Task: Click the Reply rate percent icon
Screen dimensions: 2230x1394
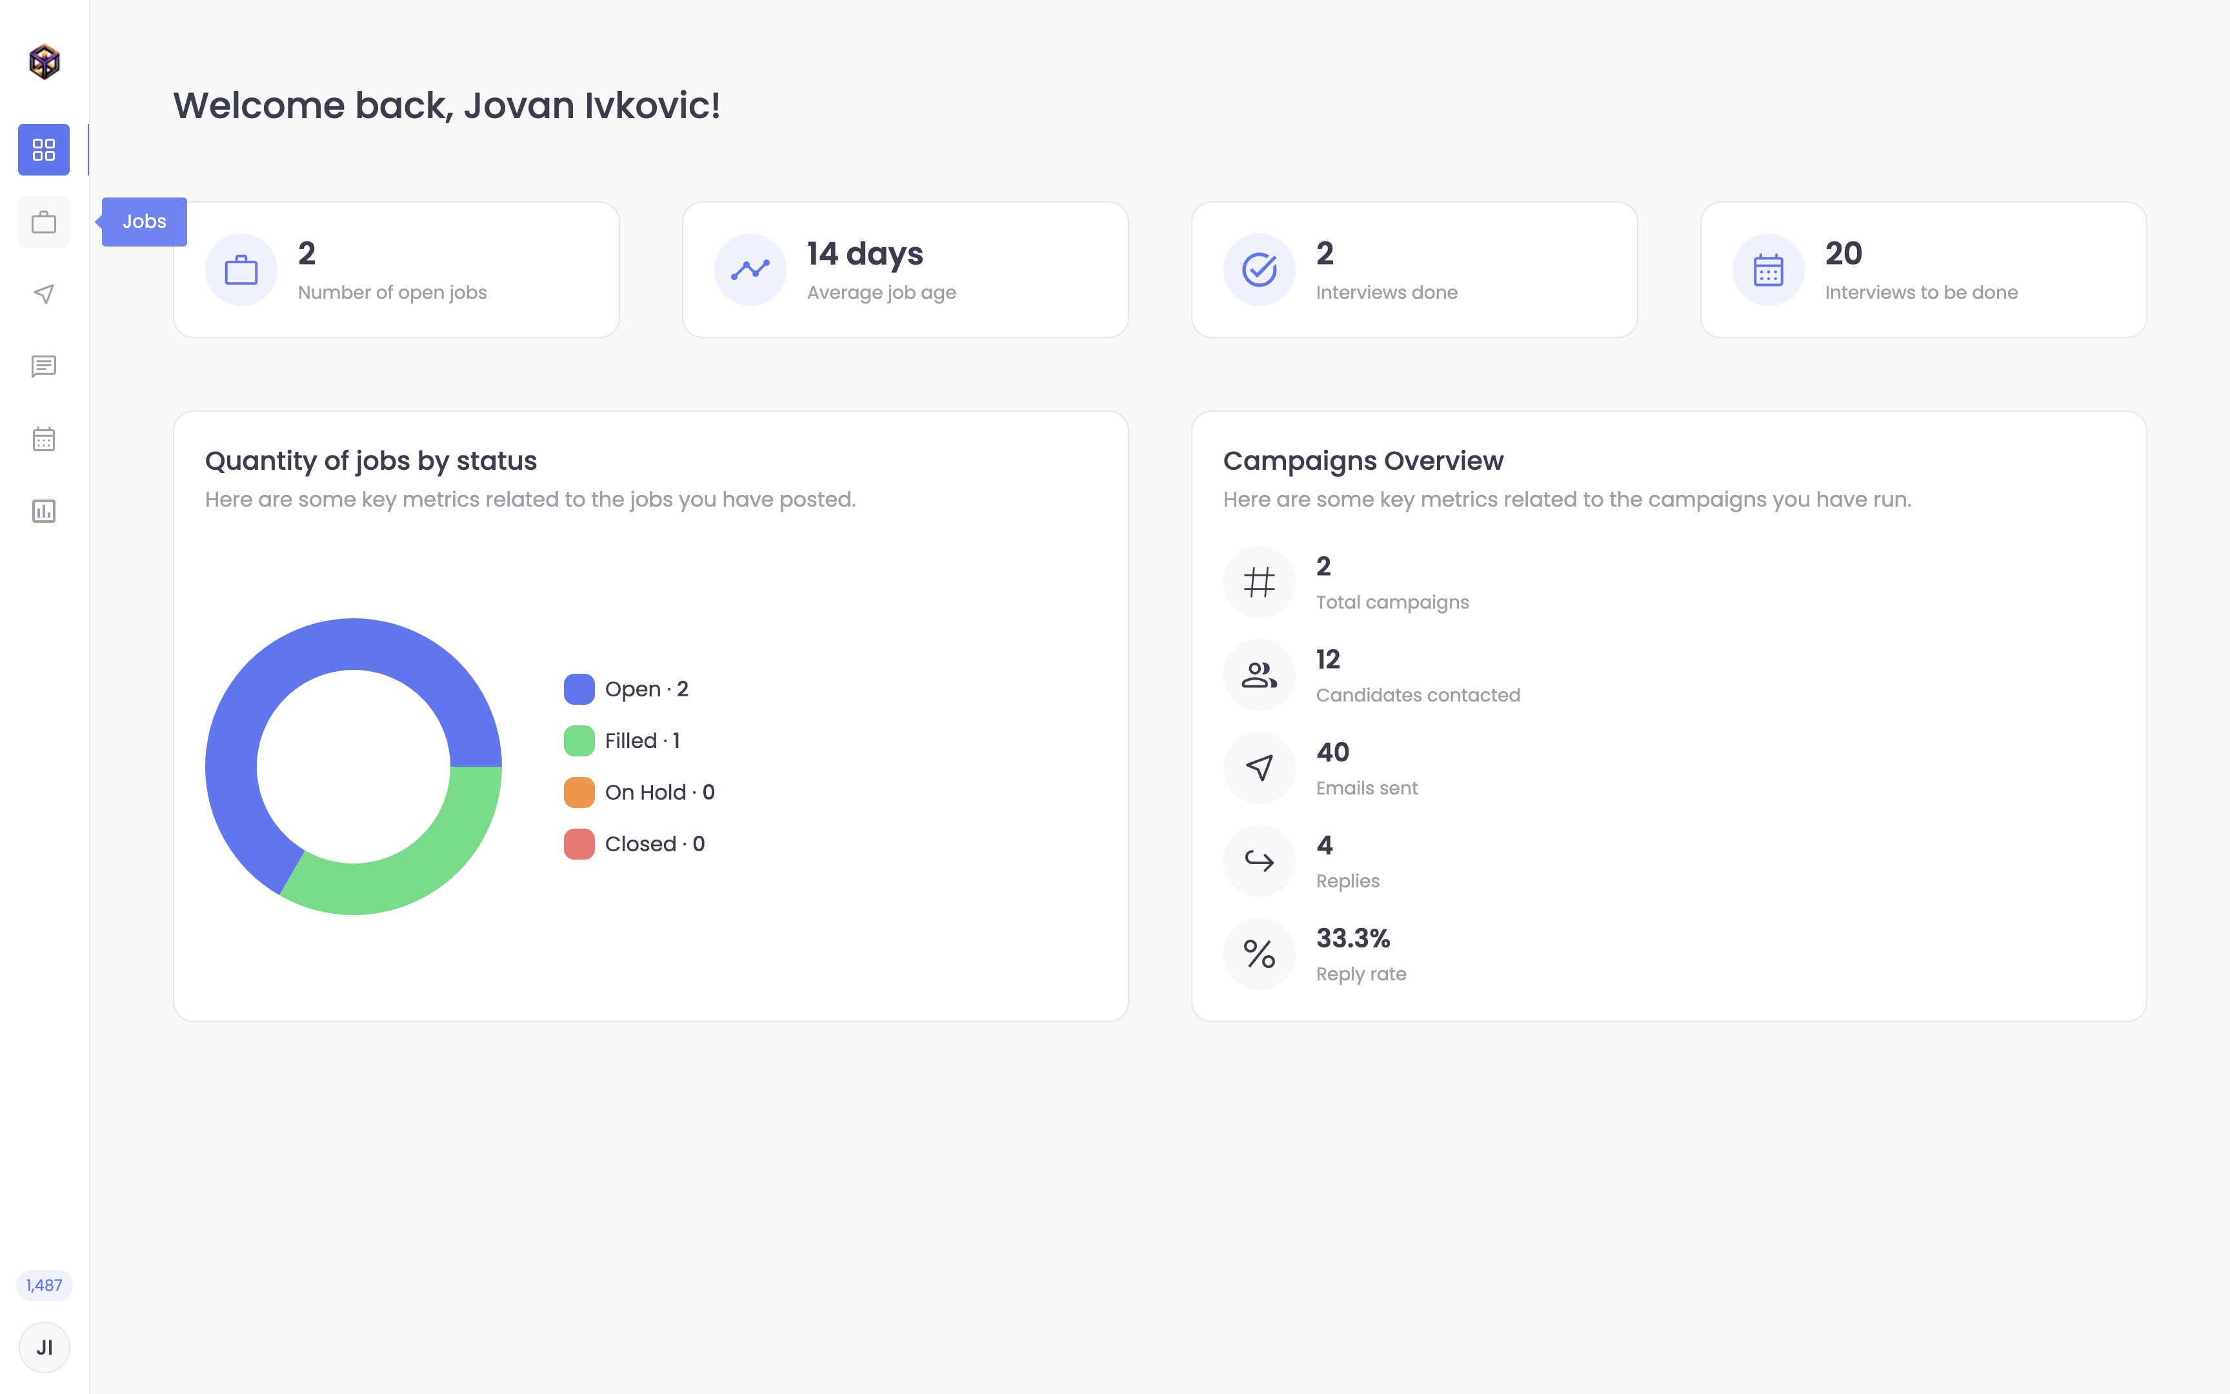Action: 1259,953
